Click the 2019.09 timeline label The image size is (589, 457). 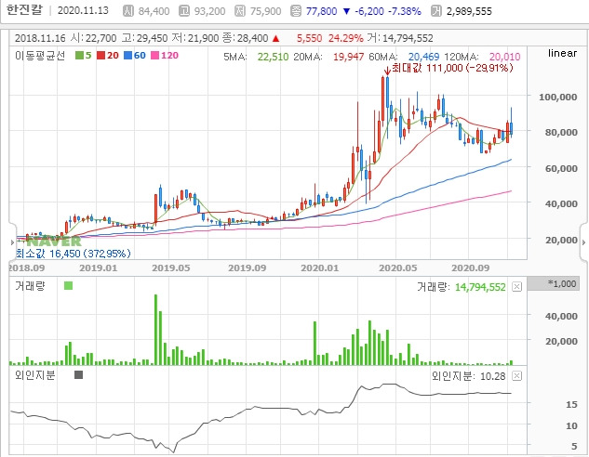click(x=248, y=268)
